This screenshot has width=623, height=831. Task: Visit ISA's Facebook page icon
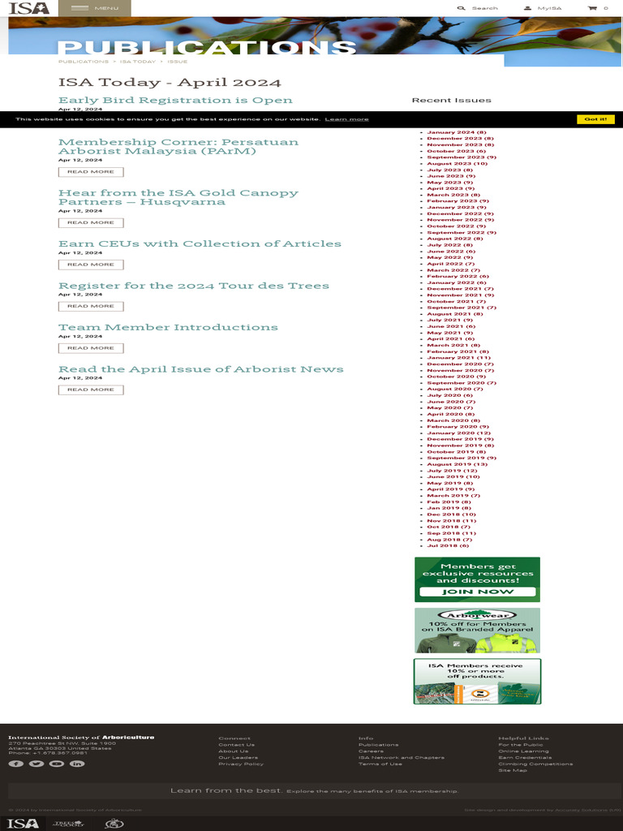coord(16,764)
